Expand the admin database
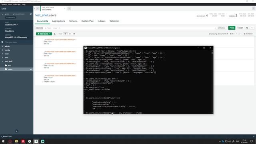This screenshot has width=256, height=144. 2,46
